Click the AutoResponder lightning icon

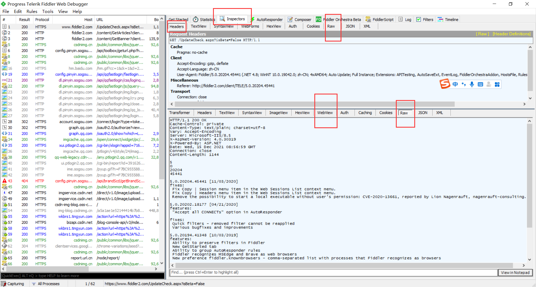click(x=252, y=20)
